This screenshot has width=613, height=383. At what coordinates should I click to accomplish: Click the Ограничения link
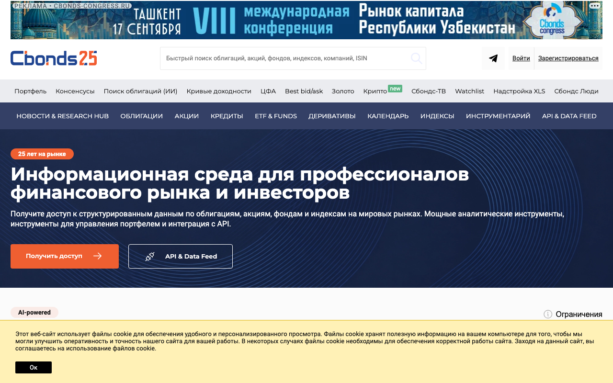pyautogui.click(x=579, y=314)
